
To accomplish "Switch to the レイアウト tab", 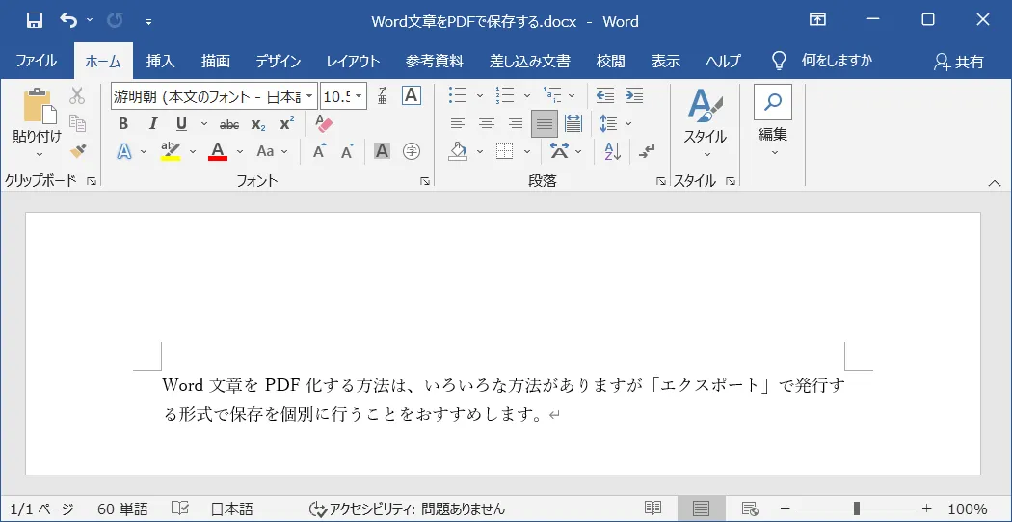I will pyautogui.click(x=353, y=62).
